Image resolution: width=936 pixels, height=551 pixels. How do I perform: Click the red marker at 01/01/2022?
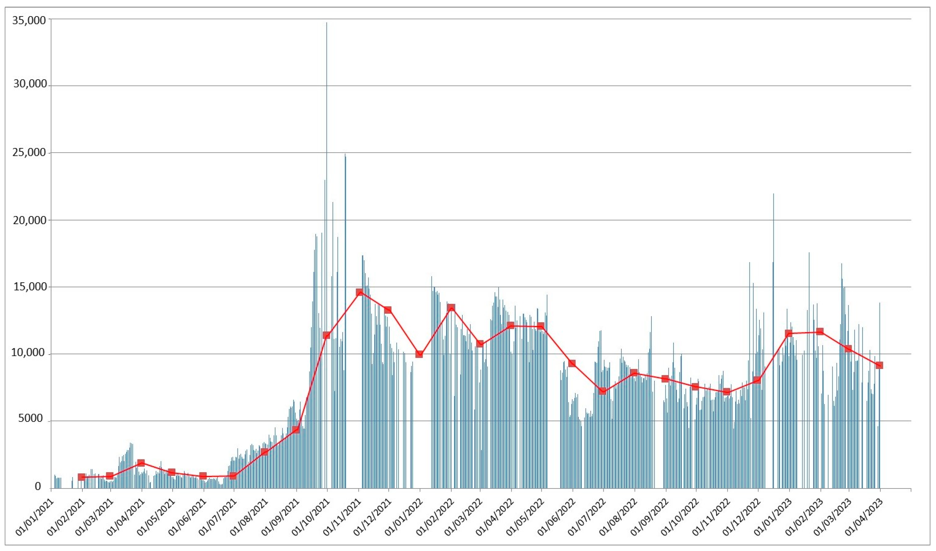[x=419, y=354]
